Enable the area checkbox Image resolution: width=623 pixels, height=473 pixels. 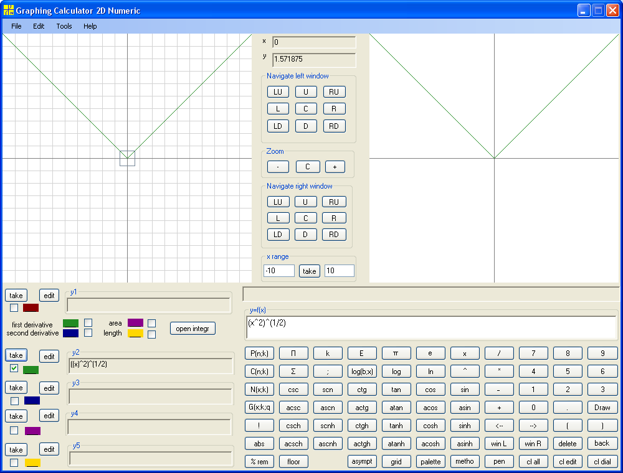[x=151, y=323]
